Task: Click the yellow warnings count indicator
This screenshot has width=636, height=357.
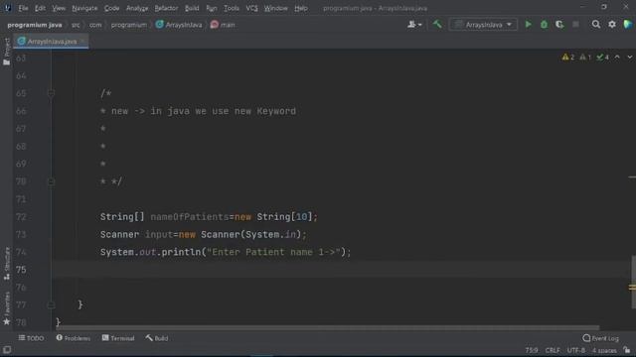Action: [567, 58]
